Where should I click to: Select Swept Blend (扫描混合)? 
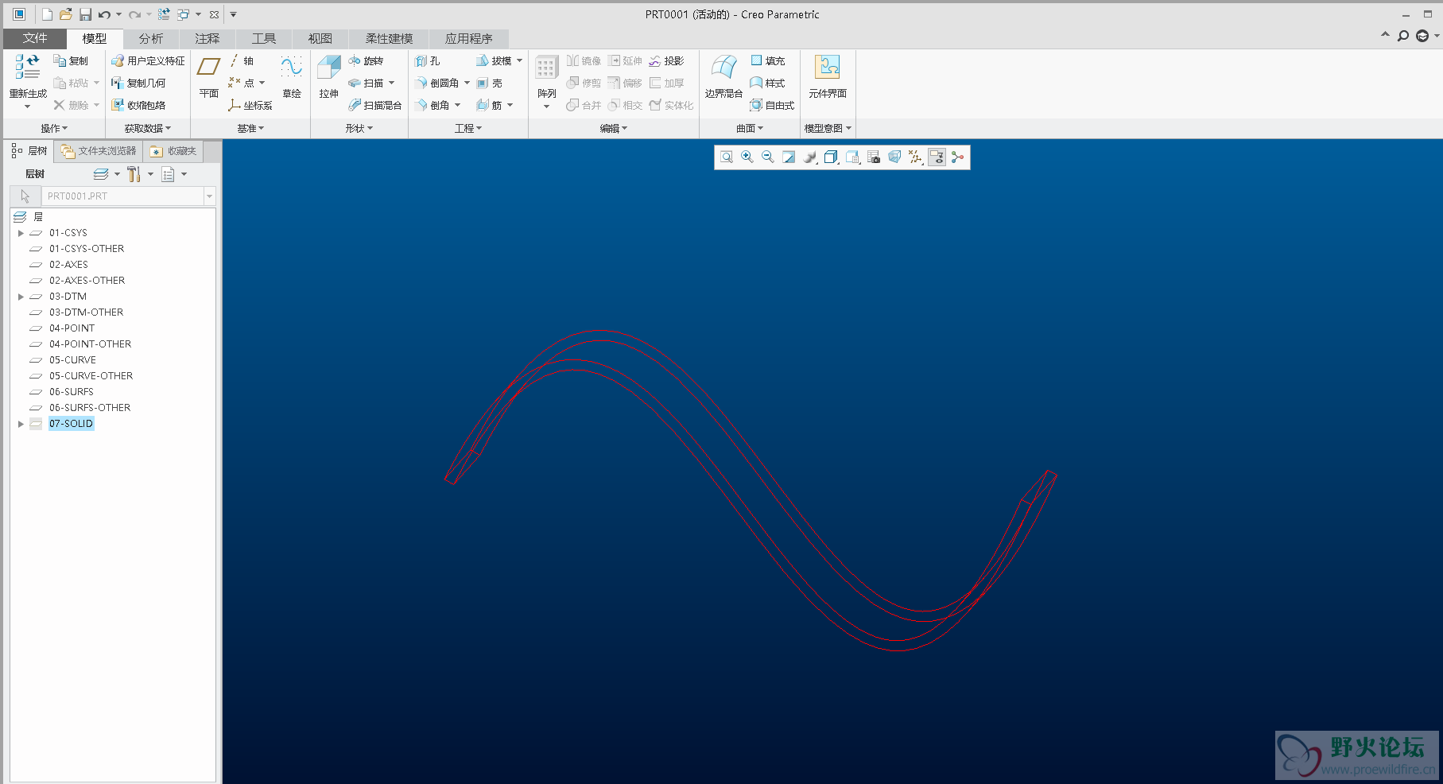(x=375, y=105)
